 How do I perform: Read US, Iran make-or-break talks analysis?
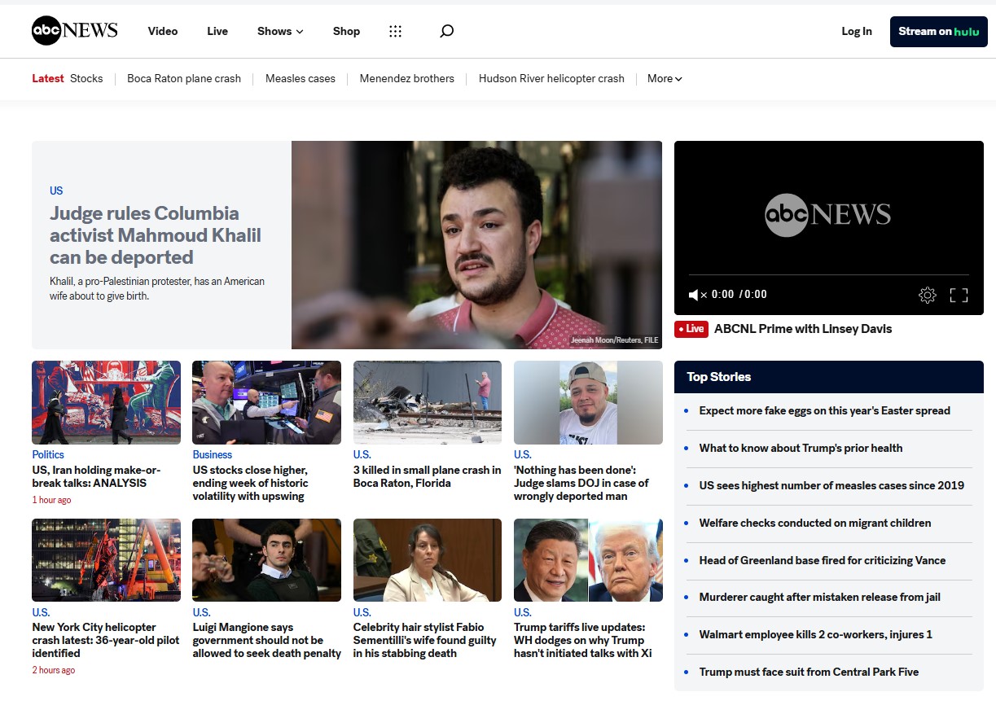click(96, 476)
